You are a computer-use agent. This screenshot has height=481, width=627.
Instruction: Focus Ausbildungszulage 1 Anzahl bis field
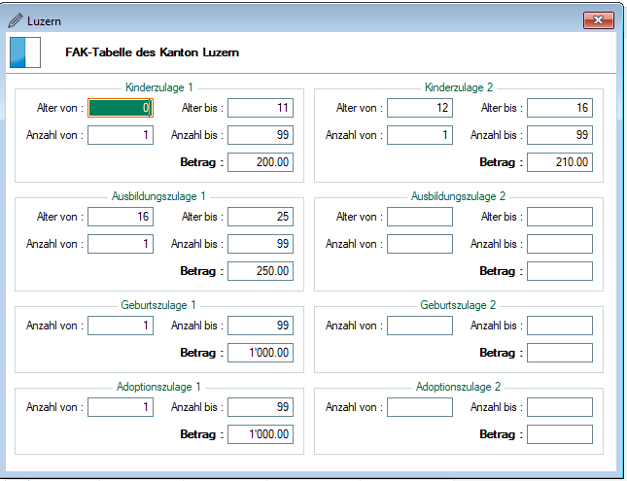click(x=261, y=244)
